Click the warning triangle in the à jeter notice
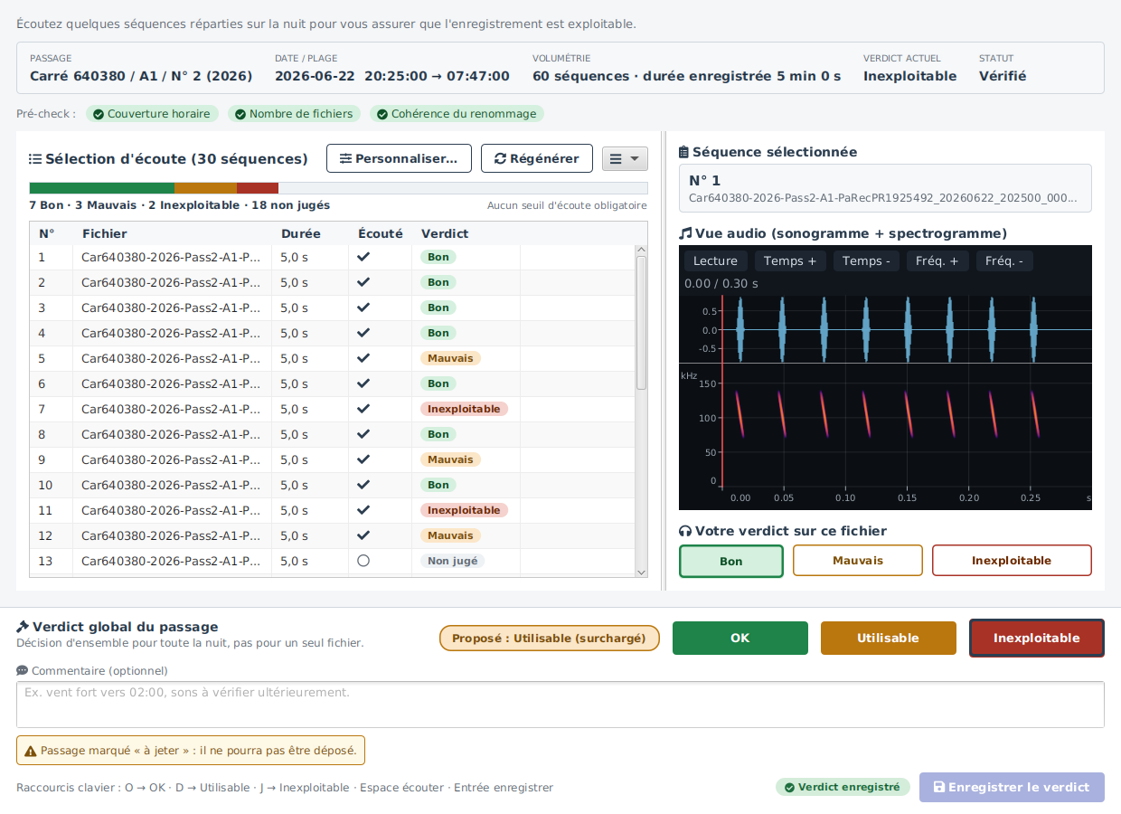This screenshot has width=1121, height=814. coord(31,751)
